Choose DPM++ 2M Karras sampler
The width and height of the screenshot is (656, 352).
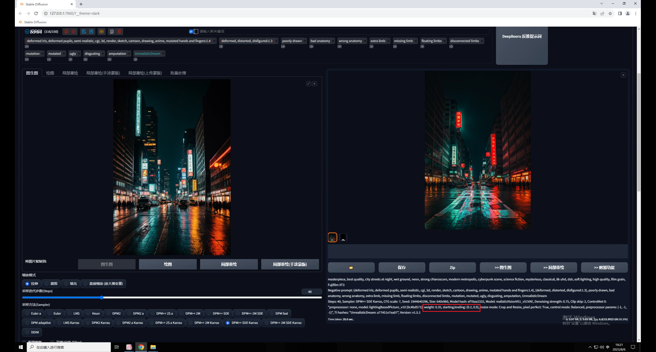pos(190,323)
